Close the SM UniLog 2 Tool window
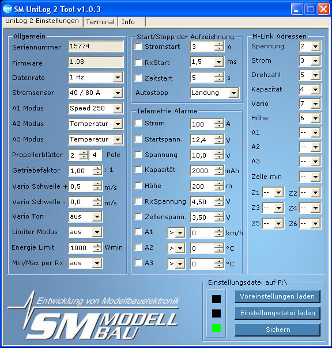Screen dimensions: 332x348 [x=323, y=9]
